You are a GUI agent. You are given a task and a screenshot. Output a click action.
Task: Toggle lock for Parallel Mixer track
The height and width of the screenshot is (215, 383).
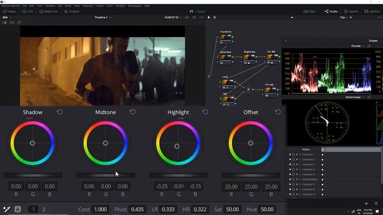pos(293,179)
